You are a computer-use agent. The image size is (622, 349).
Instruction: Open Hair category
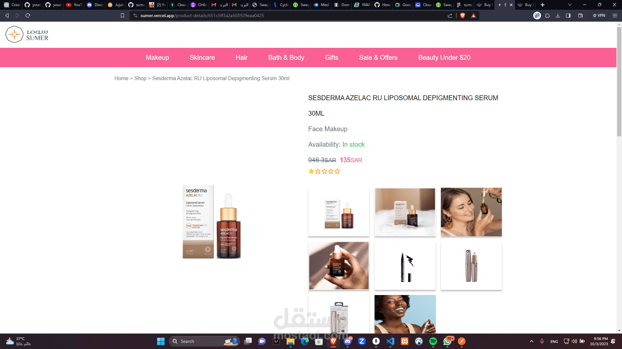pos(242,58)
